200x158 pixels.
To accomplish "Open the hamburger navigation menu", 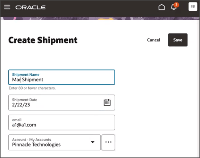I will 7,7.
